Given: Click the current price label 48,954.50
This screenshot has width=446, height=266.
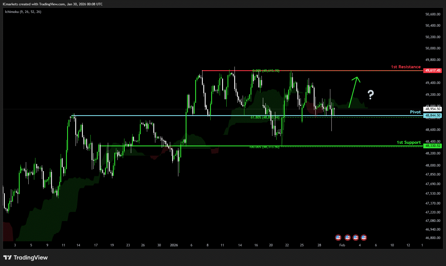Looking at the screenshot, I should coord(433,109).
